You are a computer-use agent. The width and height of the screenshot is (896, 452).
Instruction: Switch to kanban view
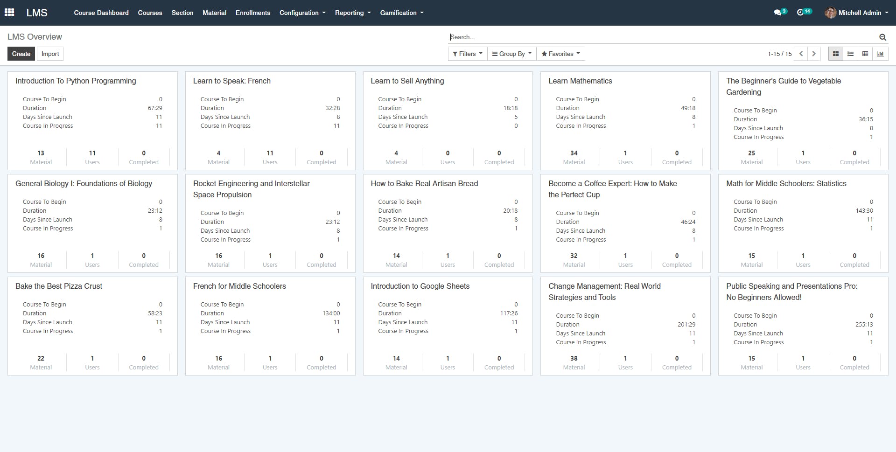pyautogui.click(x=836, y=54)
